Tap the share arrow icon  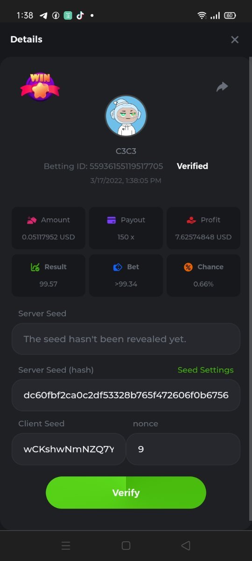click(222, 86)
